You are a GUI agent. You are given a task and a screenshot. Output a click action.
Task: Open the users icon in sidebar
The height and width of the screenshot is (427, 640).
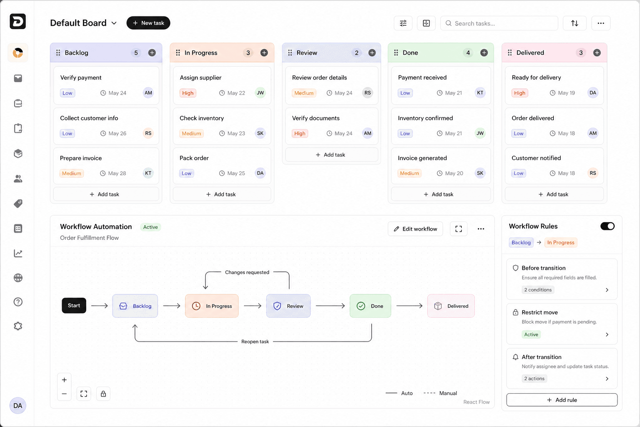point(18,178)
